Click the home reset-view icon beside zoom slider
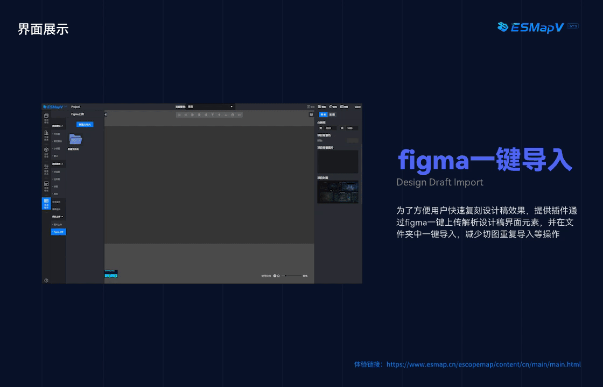The image size is (603, 387). [278, 276]
